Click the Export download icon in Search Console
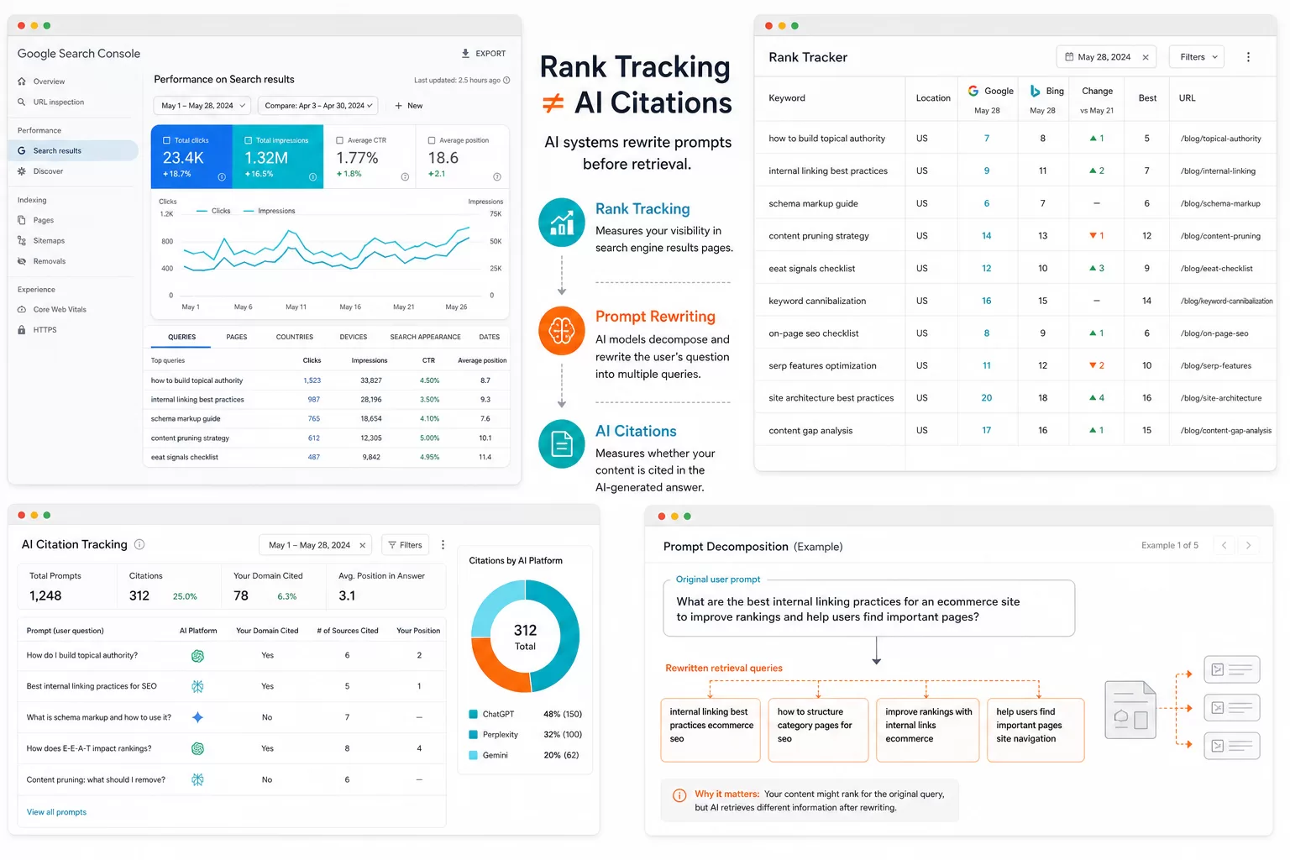 [x=465, y=53]
